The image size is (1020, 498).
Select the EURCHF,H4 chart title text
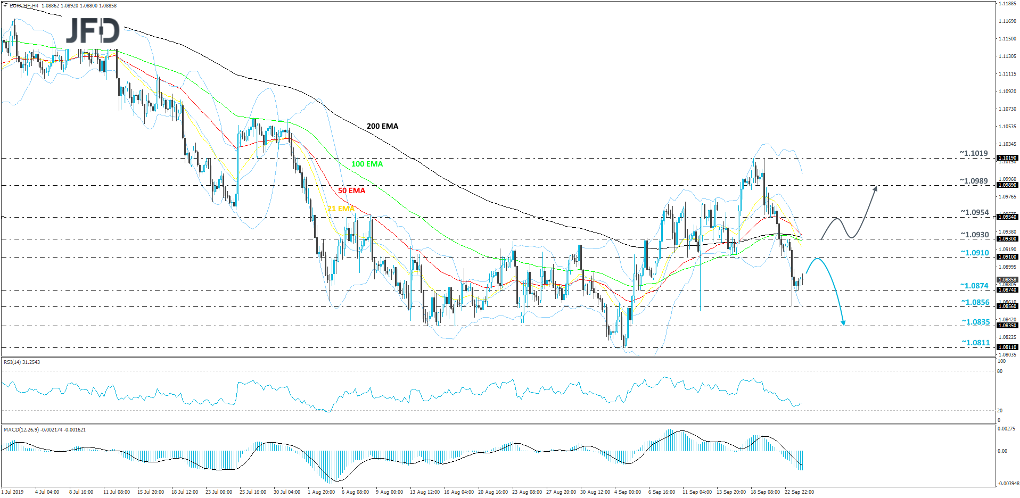pos(23,6)
